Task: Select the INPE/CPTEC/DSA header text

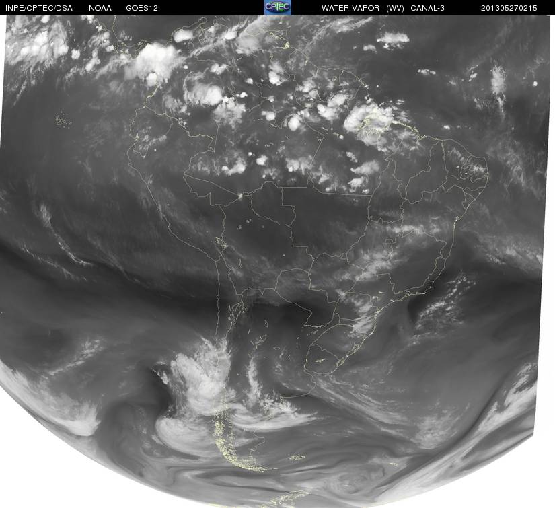Action: click(x=39, y=8)
